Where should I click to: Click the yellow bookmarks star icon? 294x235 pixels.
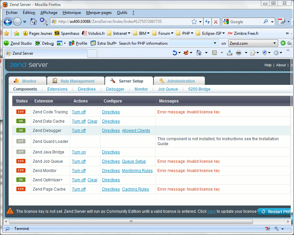[7, 33]
